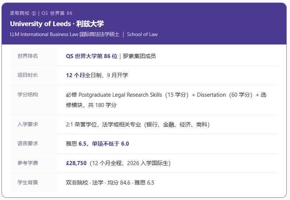
Task: Select the 学生背景 row label
Action: tap(28, 182)
